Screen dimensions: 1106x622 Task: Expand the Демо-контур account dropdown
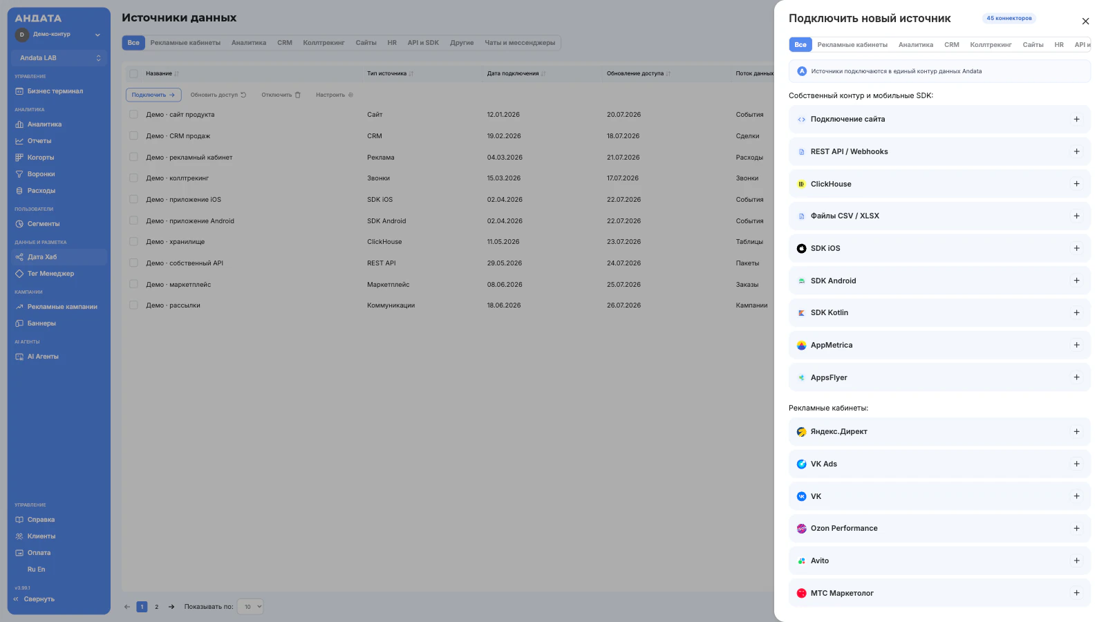pos(59,35)
